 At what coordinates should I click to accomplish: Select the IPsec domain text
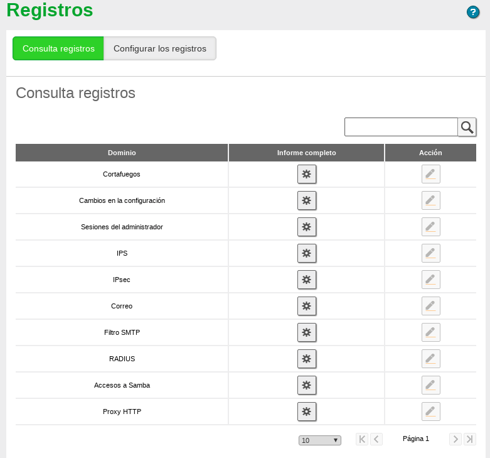tap(122, 280)
